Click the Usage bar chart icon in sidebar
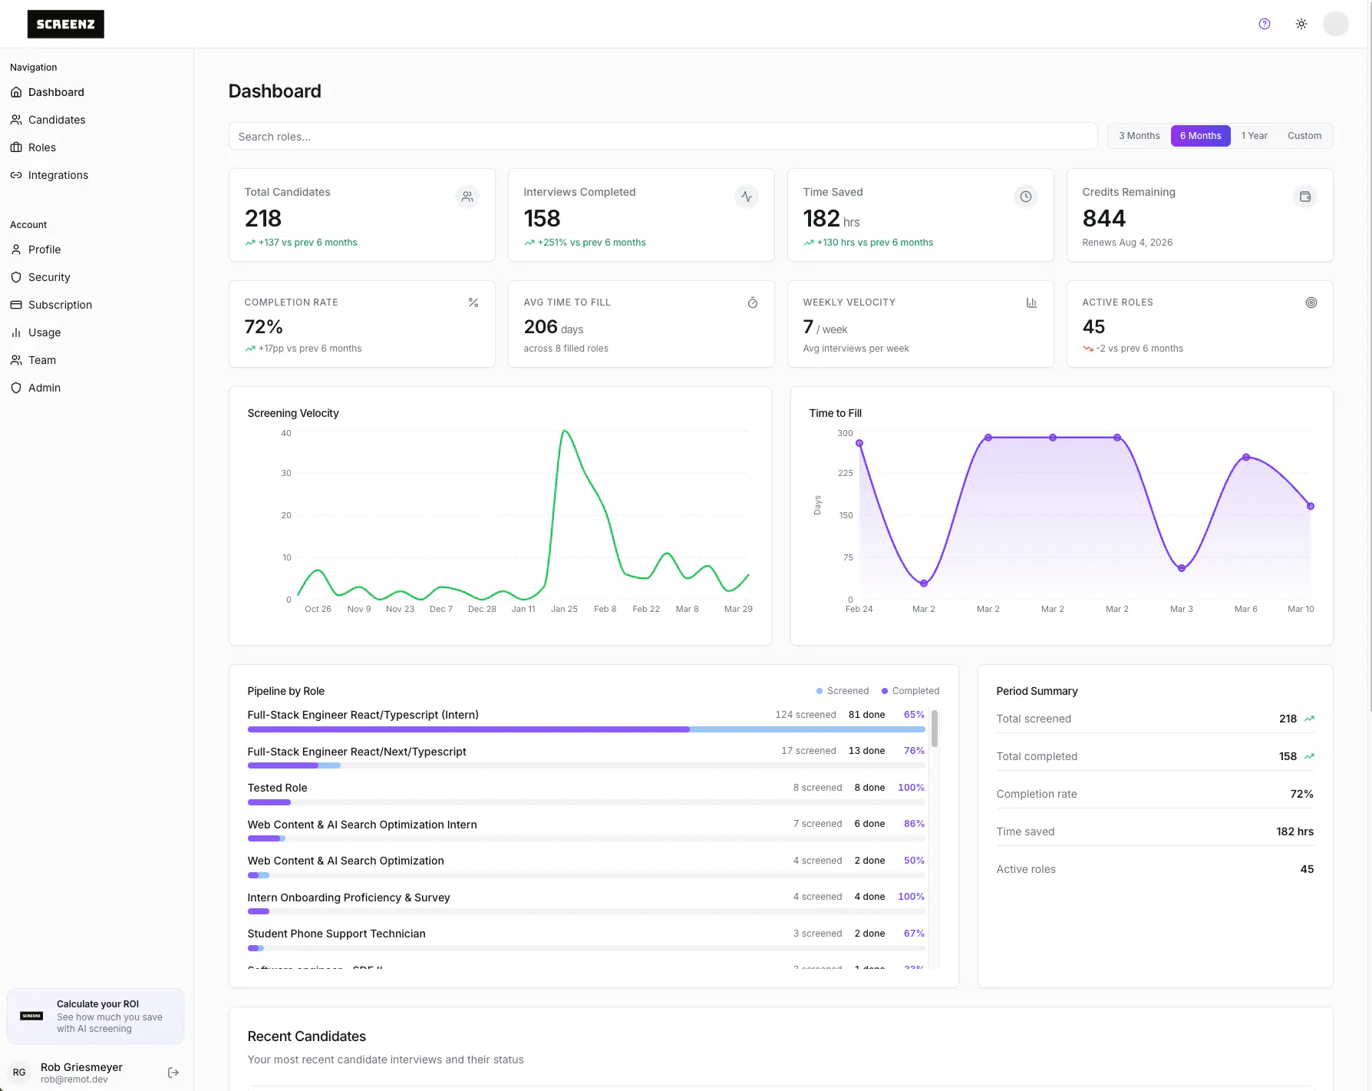The width and height of the screenshot is (1372, 1091). (x=16, y=332)
